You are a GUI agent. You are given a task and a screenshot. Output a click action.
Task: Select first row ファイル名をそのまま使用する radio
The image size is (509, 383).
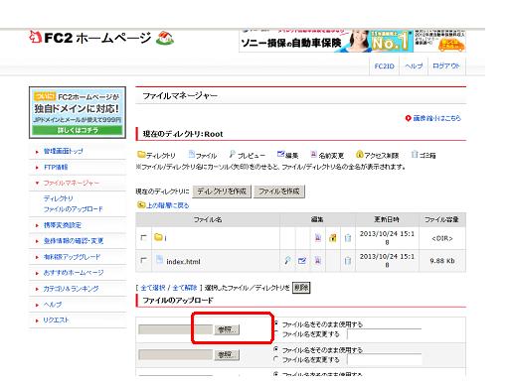276,322
